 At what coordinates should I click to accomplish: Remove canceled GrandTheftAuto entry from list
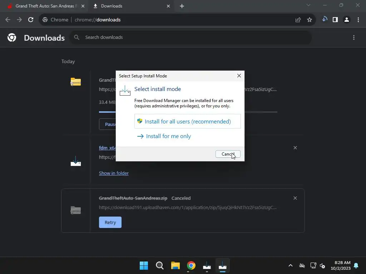(x=295, y=198)
